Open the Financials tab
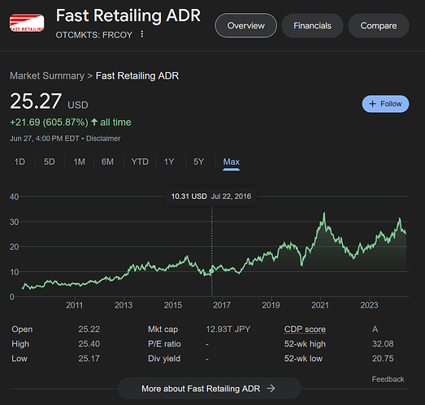 click(312, 26)
